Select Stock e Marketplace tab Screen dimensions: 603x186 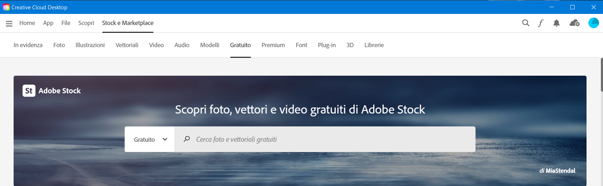(x=128, y=23)
